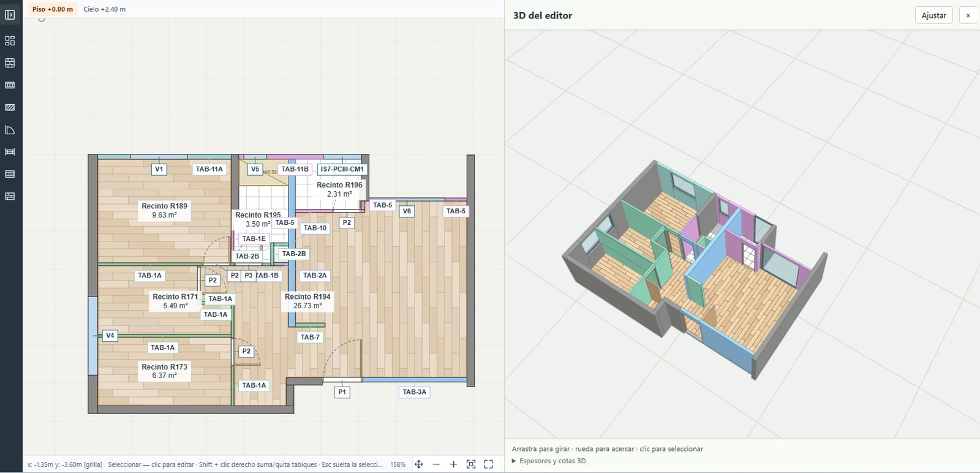Select the Cielo +2.40 m tab
This screenshot has width=980, height=473.
(105, 9)
